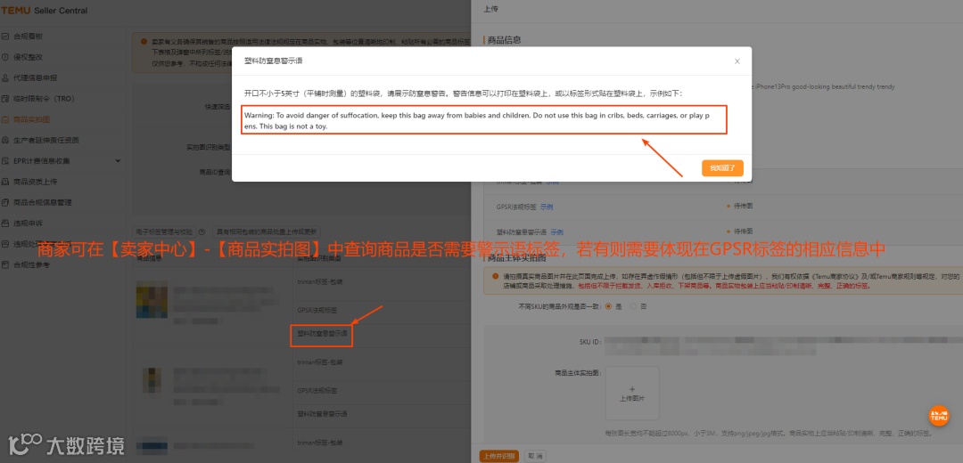Click the 上传图片 upload box
Viewport: 963px width, 463px height.
pos(632,393)
